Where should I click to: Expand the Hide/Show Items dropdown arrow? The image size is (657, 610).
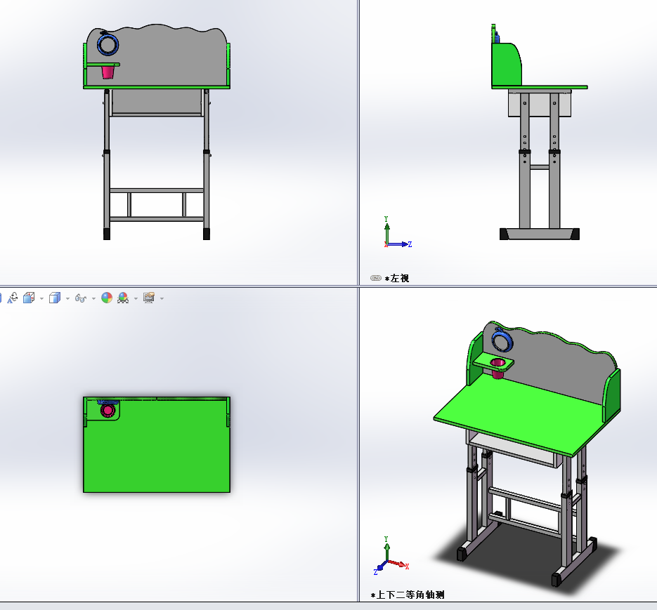tap(93, 298)
